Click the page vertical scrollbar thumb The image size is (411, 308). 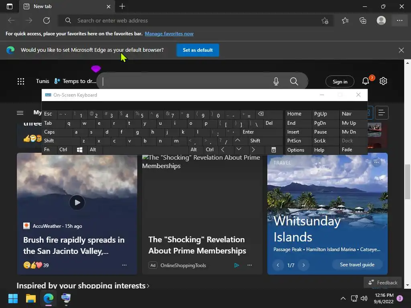tap(407, 182)
